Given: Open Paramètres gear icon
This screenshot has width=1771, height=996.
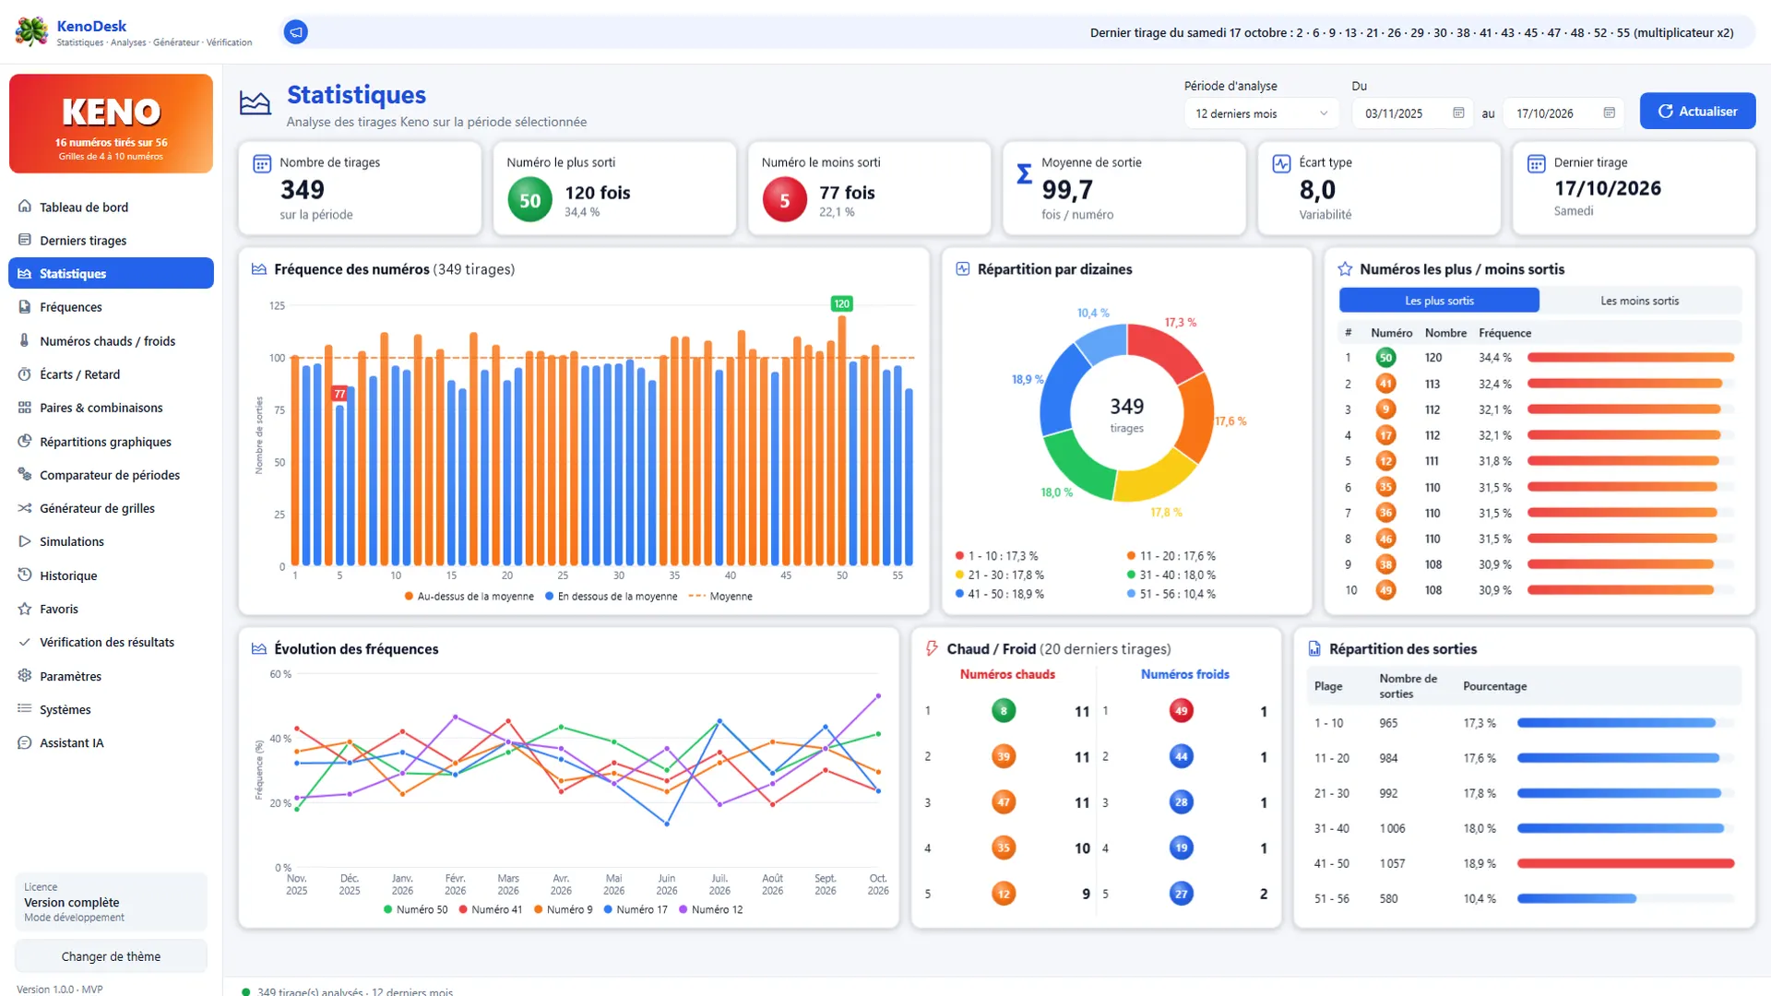Looking at the screenshot, I should coord(25,675).
